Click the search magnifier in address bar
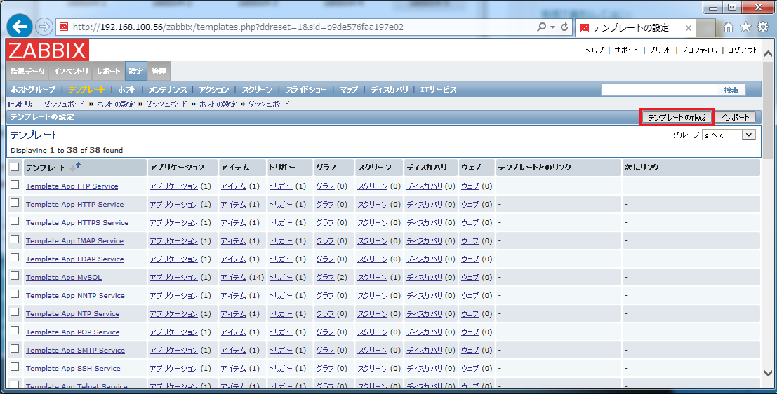This screenshot has width=777, height=394. pyautogui.click(x=541, y=27)
